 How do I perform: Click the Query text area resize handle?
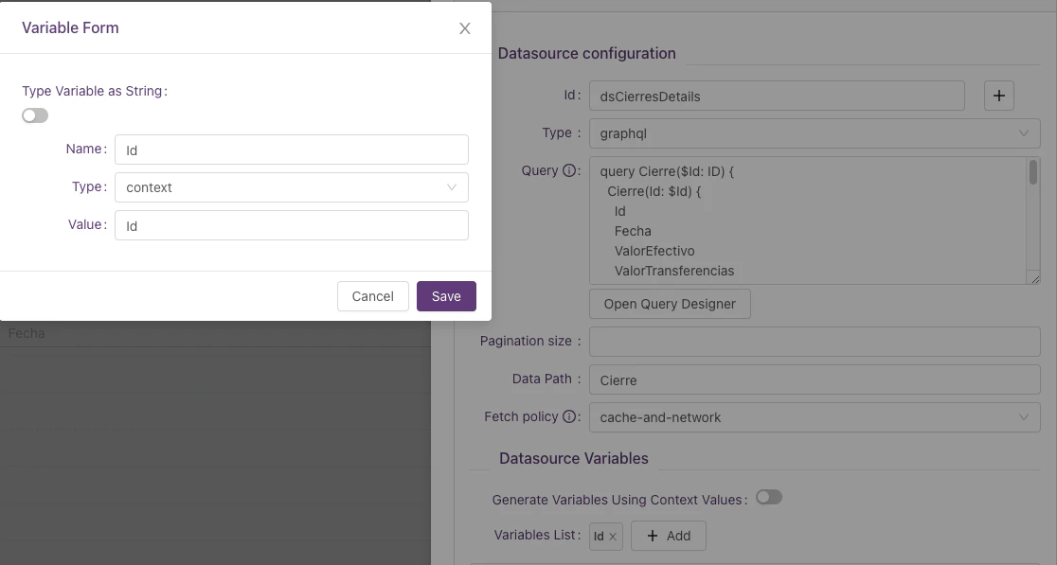pos(1035,279)
